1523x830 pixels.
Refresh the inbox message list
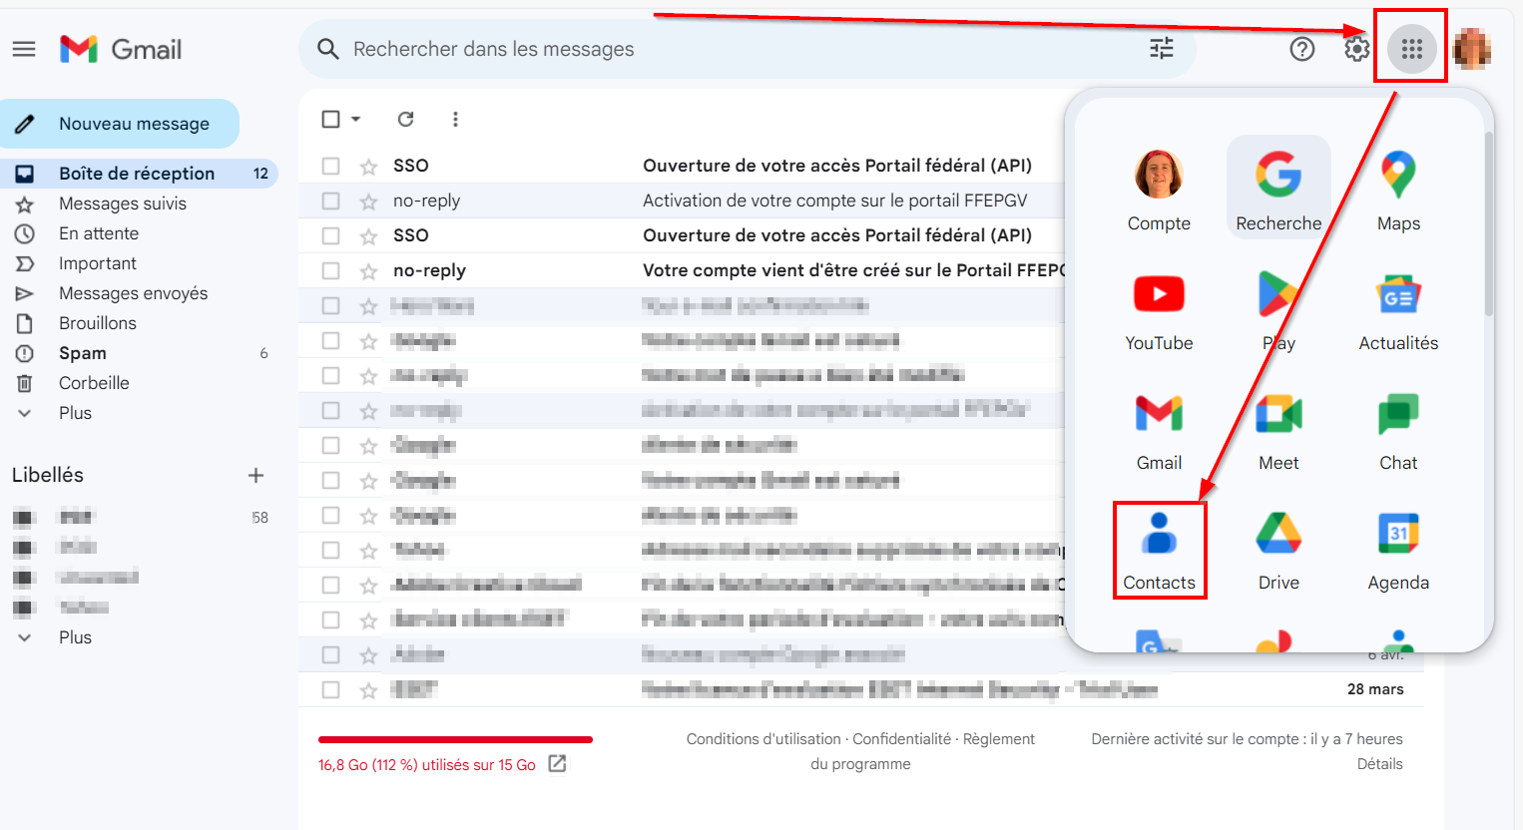tap(405, 119)
